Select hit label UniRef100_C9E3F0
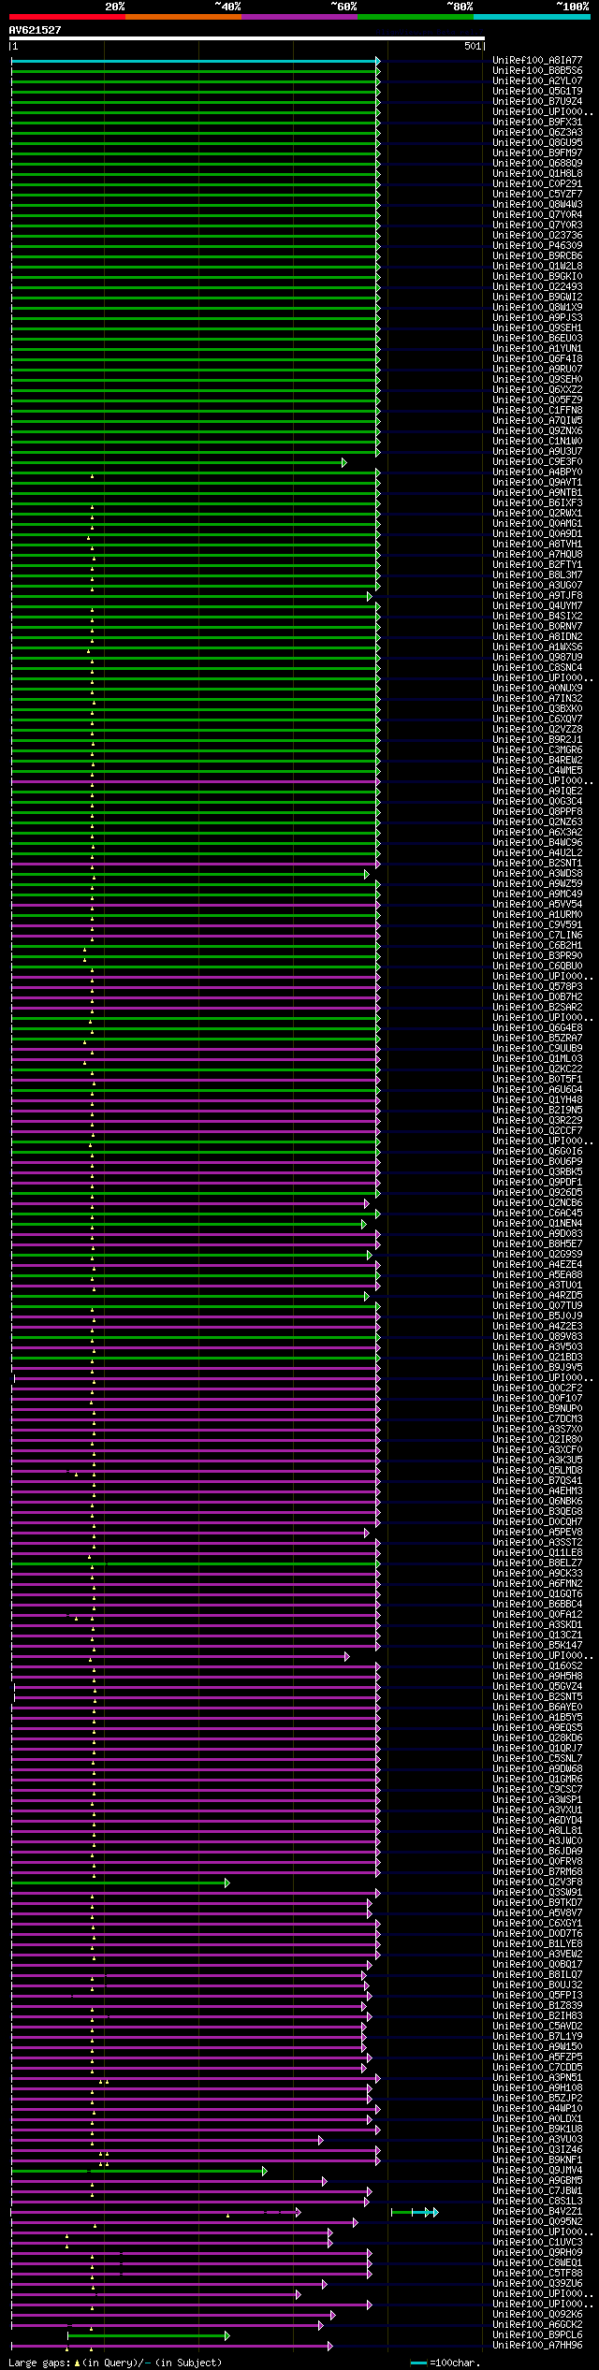 tap(537, 462)
